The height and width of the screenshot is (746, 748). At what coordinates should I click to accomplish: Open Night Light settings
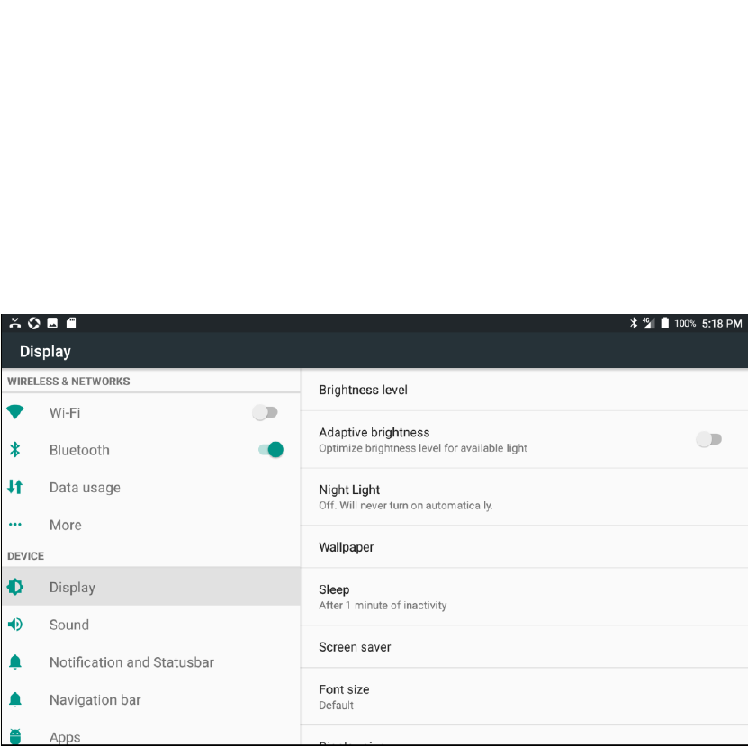(524, 497)
